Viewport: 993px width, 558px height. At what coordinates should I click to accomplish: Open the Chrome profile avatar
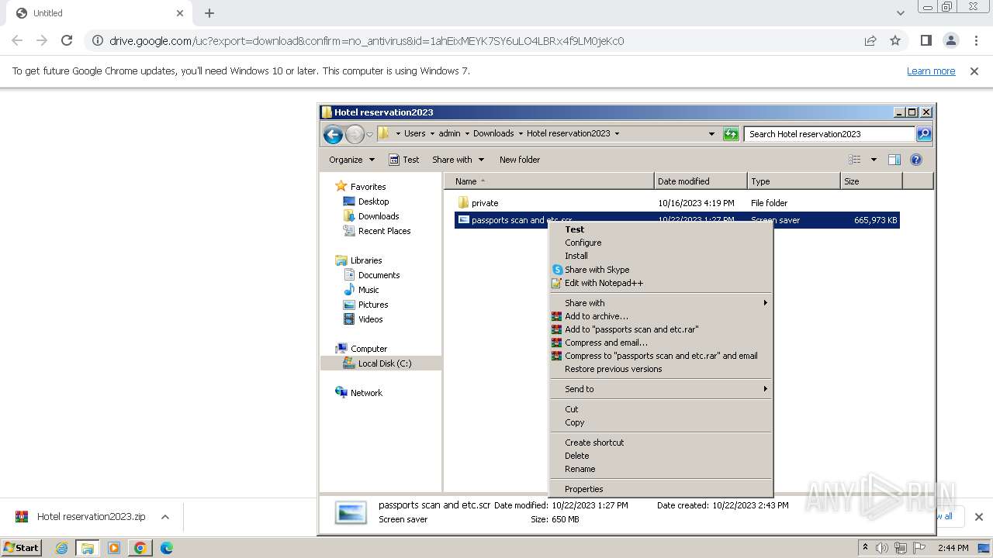tap(951, 41)
